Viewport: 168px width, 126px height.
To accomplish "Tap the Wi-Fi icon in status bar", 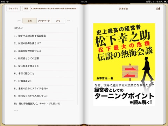I will point(7,2).
